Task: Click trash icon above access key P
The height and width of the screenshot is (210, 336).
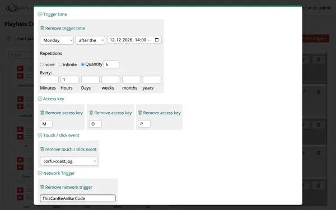Action: [x=140, y=113]
